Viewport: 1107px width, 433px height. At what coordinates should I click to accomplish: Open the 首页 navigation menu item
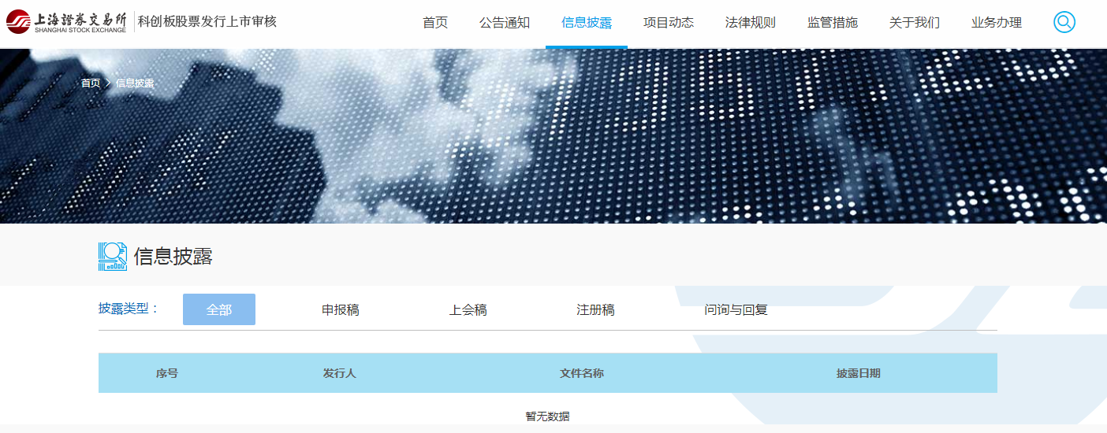[x=435, y=23]
